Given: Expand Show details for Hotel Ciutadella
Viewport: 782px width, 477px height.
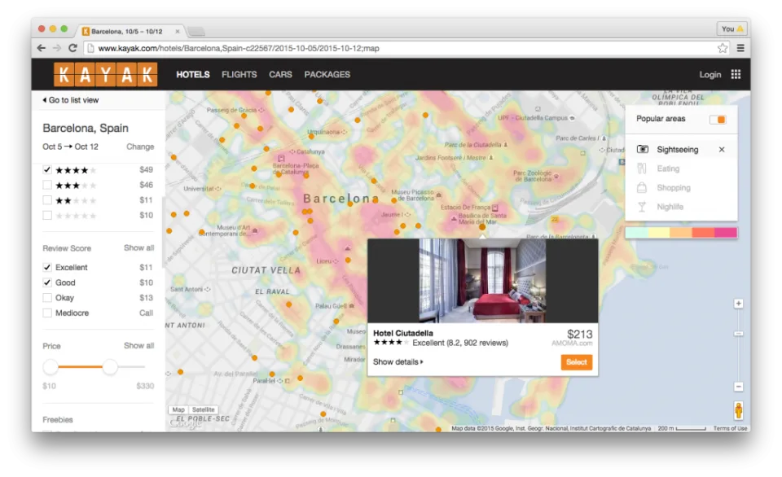Looking at the screenshot, I should [398, 362].
